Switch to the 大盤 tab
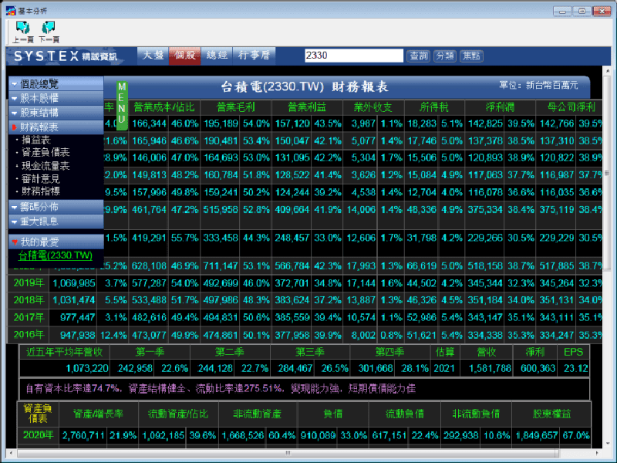Image resolution: width=617 pixels, height=463 pixels. pyautogui.click(x=152, y=56)
